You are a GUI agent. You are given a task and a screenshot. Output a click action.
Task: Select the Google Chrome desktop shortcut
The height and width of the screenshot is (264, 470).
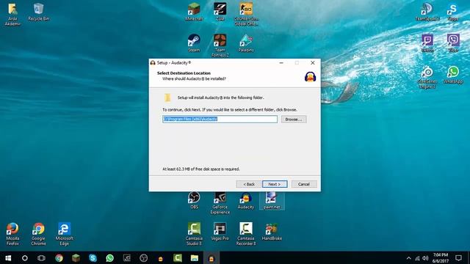tap(38, 234)
